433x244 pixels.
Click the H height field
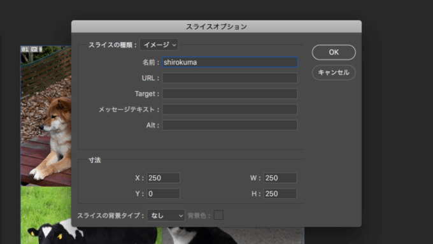(x=280, y=194)
